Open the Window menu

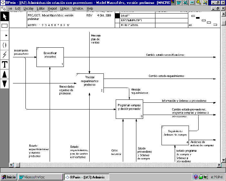(78, 8)
